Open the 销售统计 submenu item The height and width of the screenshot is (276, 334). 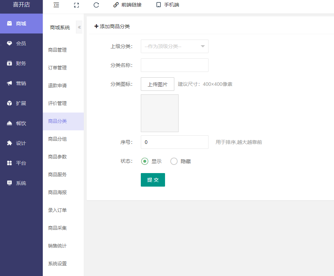coord(63,246)
